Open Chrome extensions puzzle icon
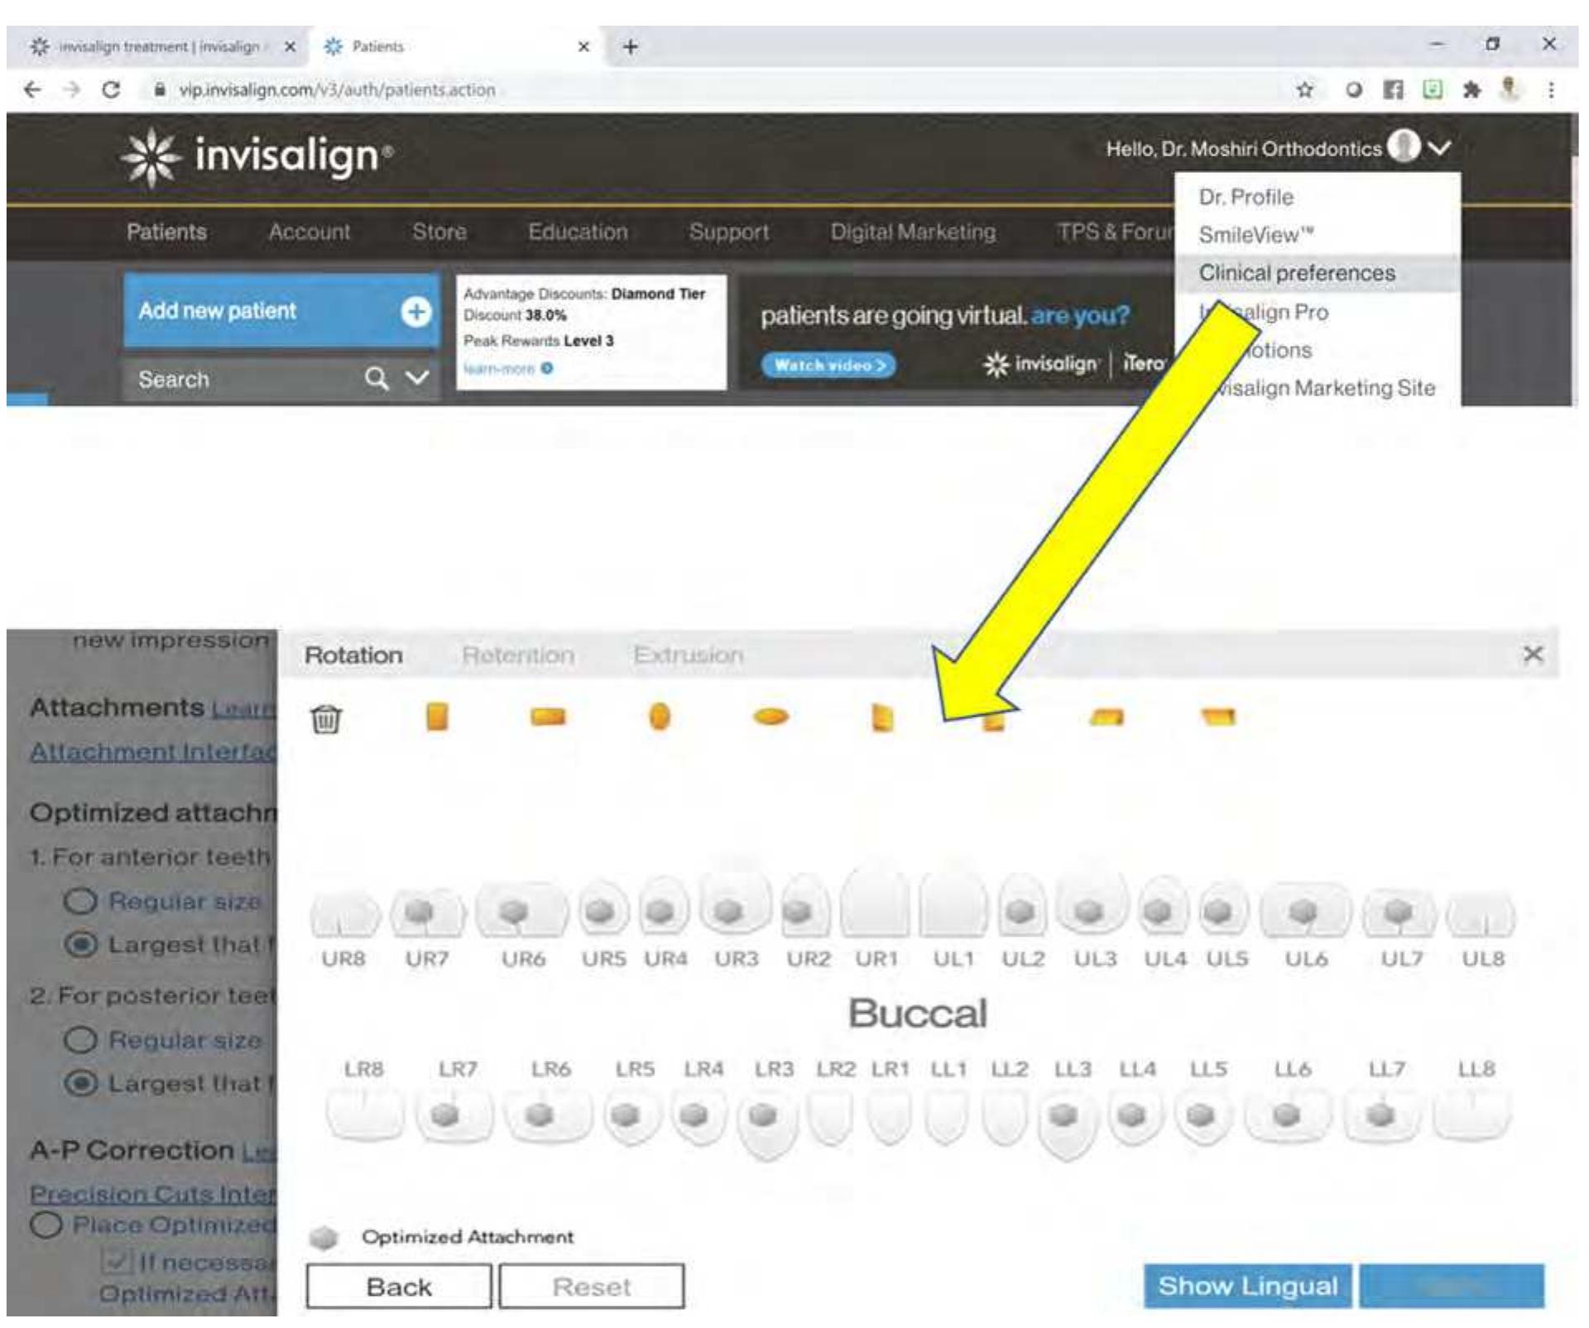Image resolution: width=1589 pixels, height=1328 pixels. click(x=1471, y=89)
